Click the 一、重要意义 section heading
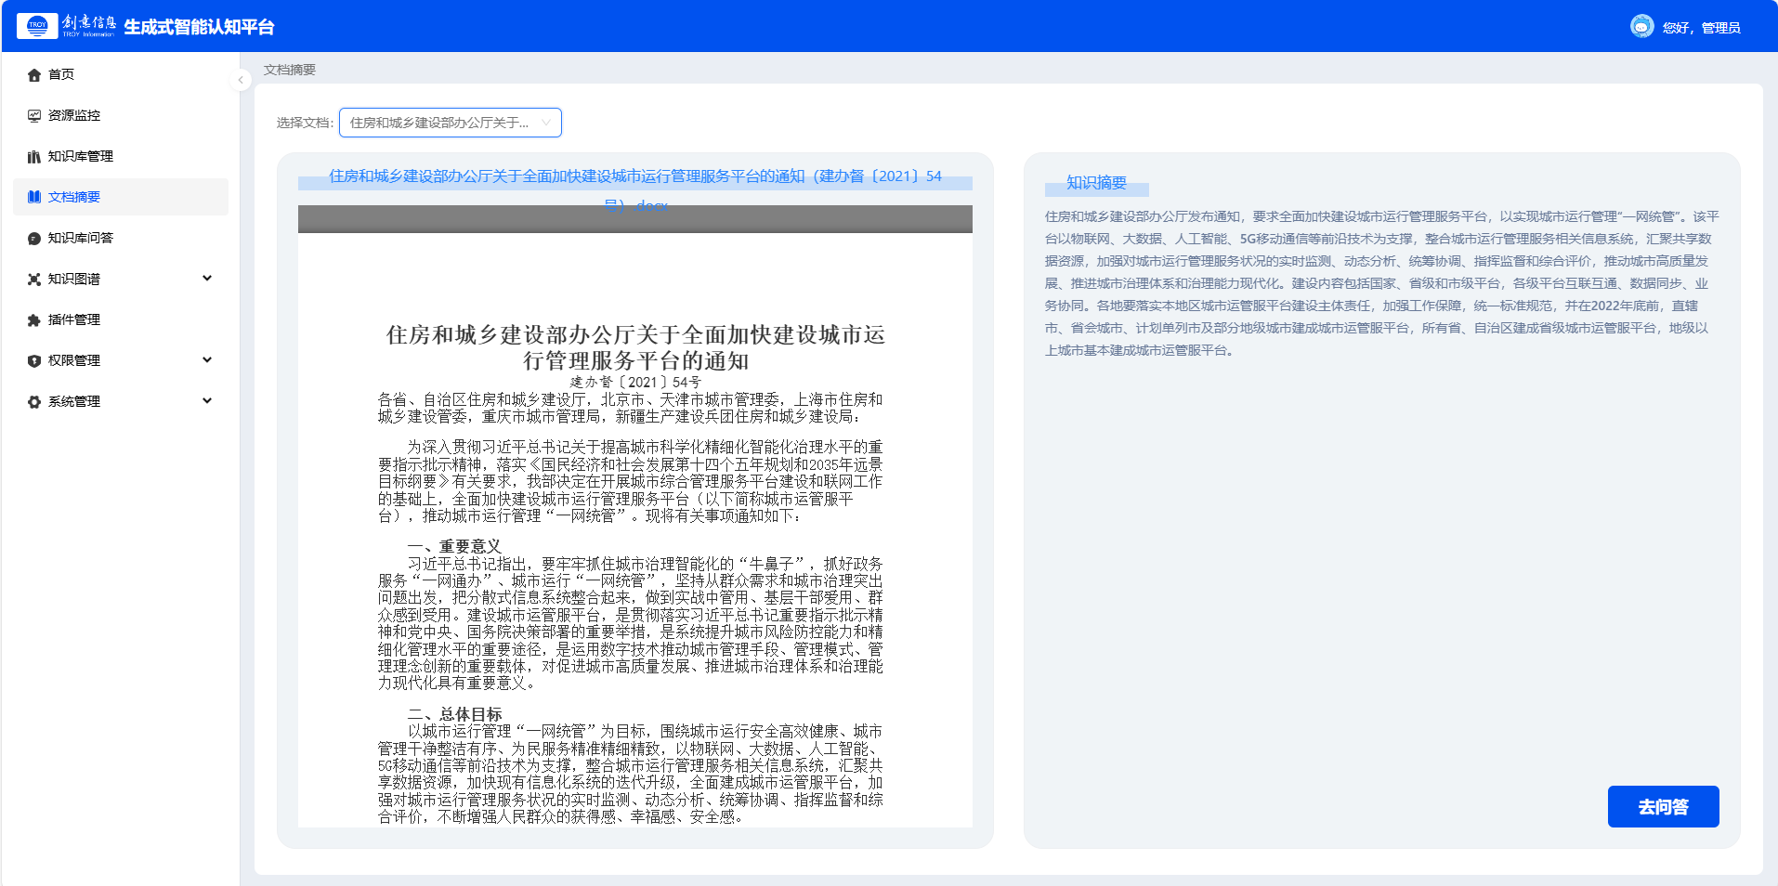 (x=454, y=546)
